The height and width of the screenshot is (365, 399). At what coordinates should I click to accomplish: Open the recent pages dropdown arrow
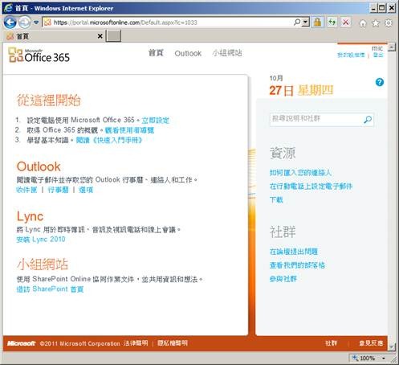click(36, 23)
